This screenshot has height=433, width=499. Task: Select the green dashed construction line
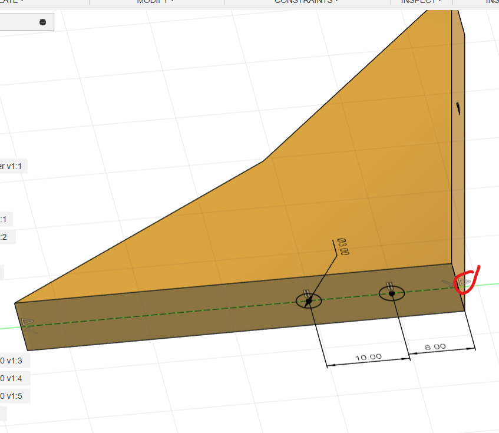tap(177, 312)
